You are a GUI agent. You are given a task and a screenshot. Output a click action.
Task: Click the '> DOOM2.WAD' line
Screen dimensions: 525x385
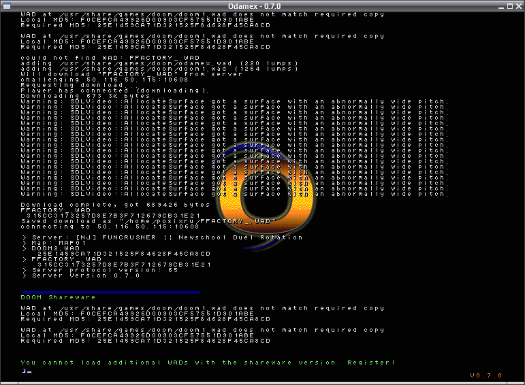(51, 248)
